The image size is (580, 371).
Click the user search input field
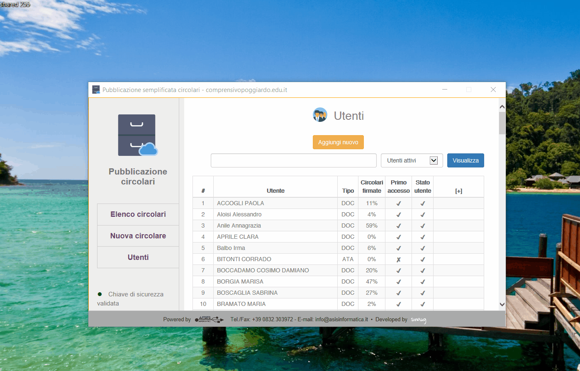[294, 160]
